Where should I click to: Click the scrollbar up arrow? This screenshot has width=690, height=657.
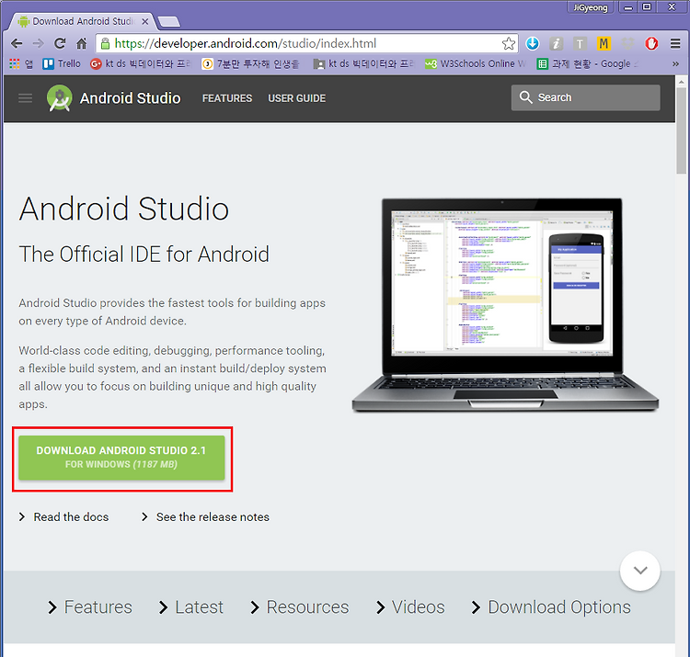(681, 82)
